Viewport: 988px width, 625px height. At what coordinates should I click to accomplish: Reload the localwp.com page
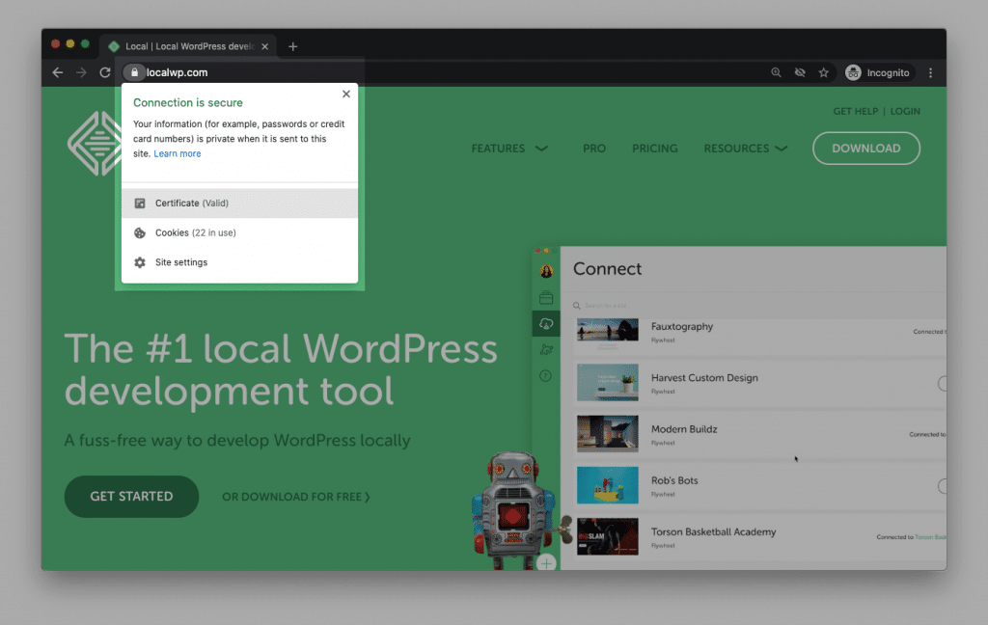105,72
